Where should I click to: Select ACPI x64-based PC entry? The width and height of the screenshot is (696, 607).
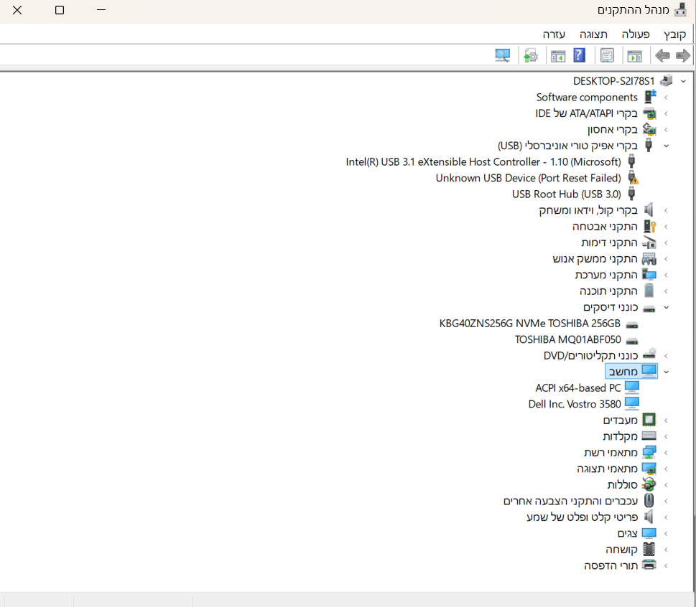tap(578, 388)
